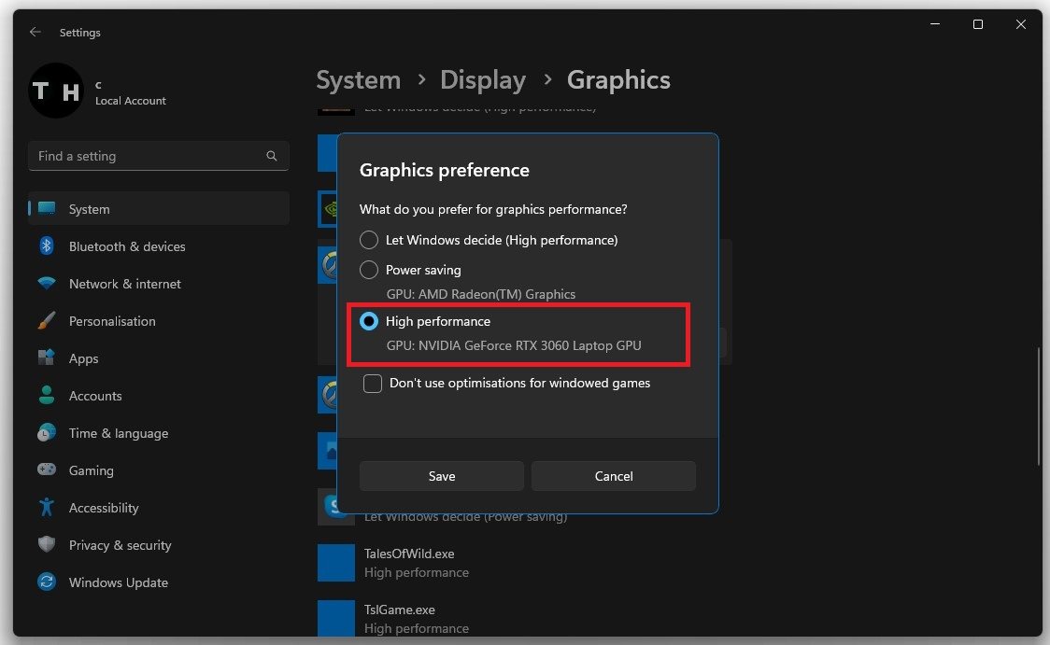Navigate to System breadcrumb
1050x645 pixels.
pyautogui.click(x=358, y=80)
